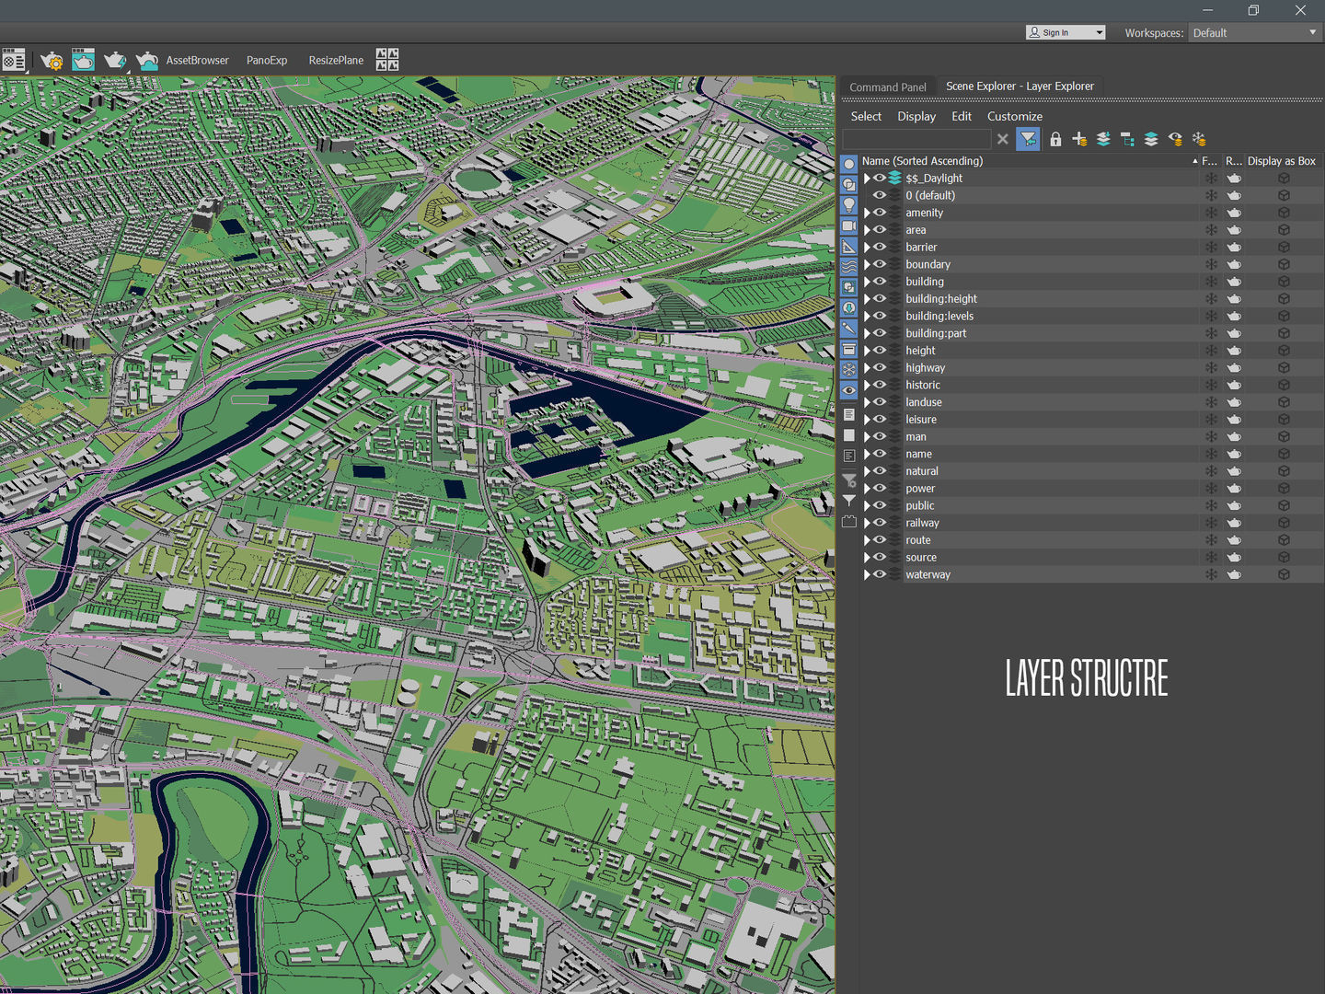Hide the landuse layer via eye icon
Image resolution: width=1325 pixels, height=994 pixels.
click(x=880, y=402)
